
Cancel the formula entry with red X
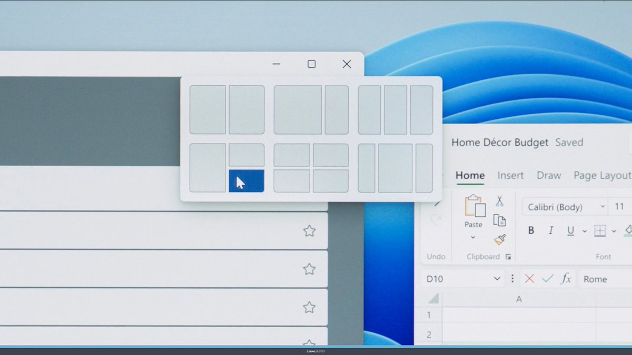529,279
